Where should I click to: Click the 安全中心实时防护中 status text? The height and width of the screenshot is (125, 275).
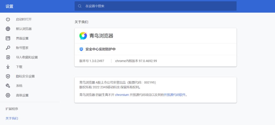pos(101,49)
